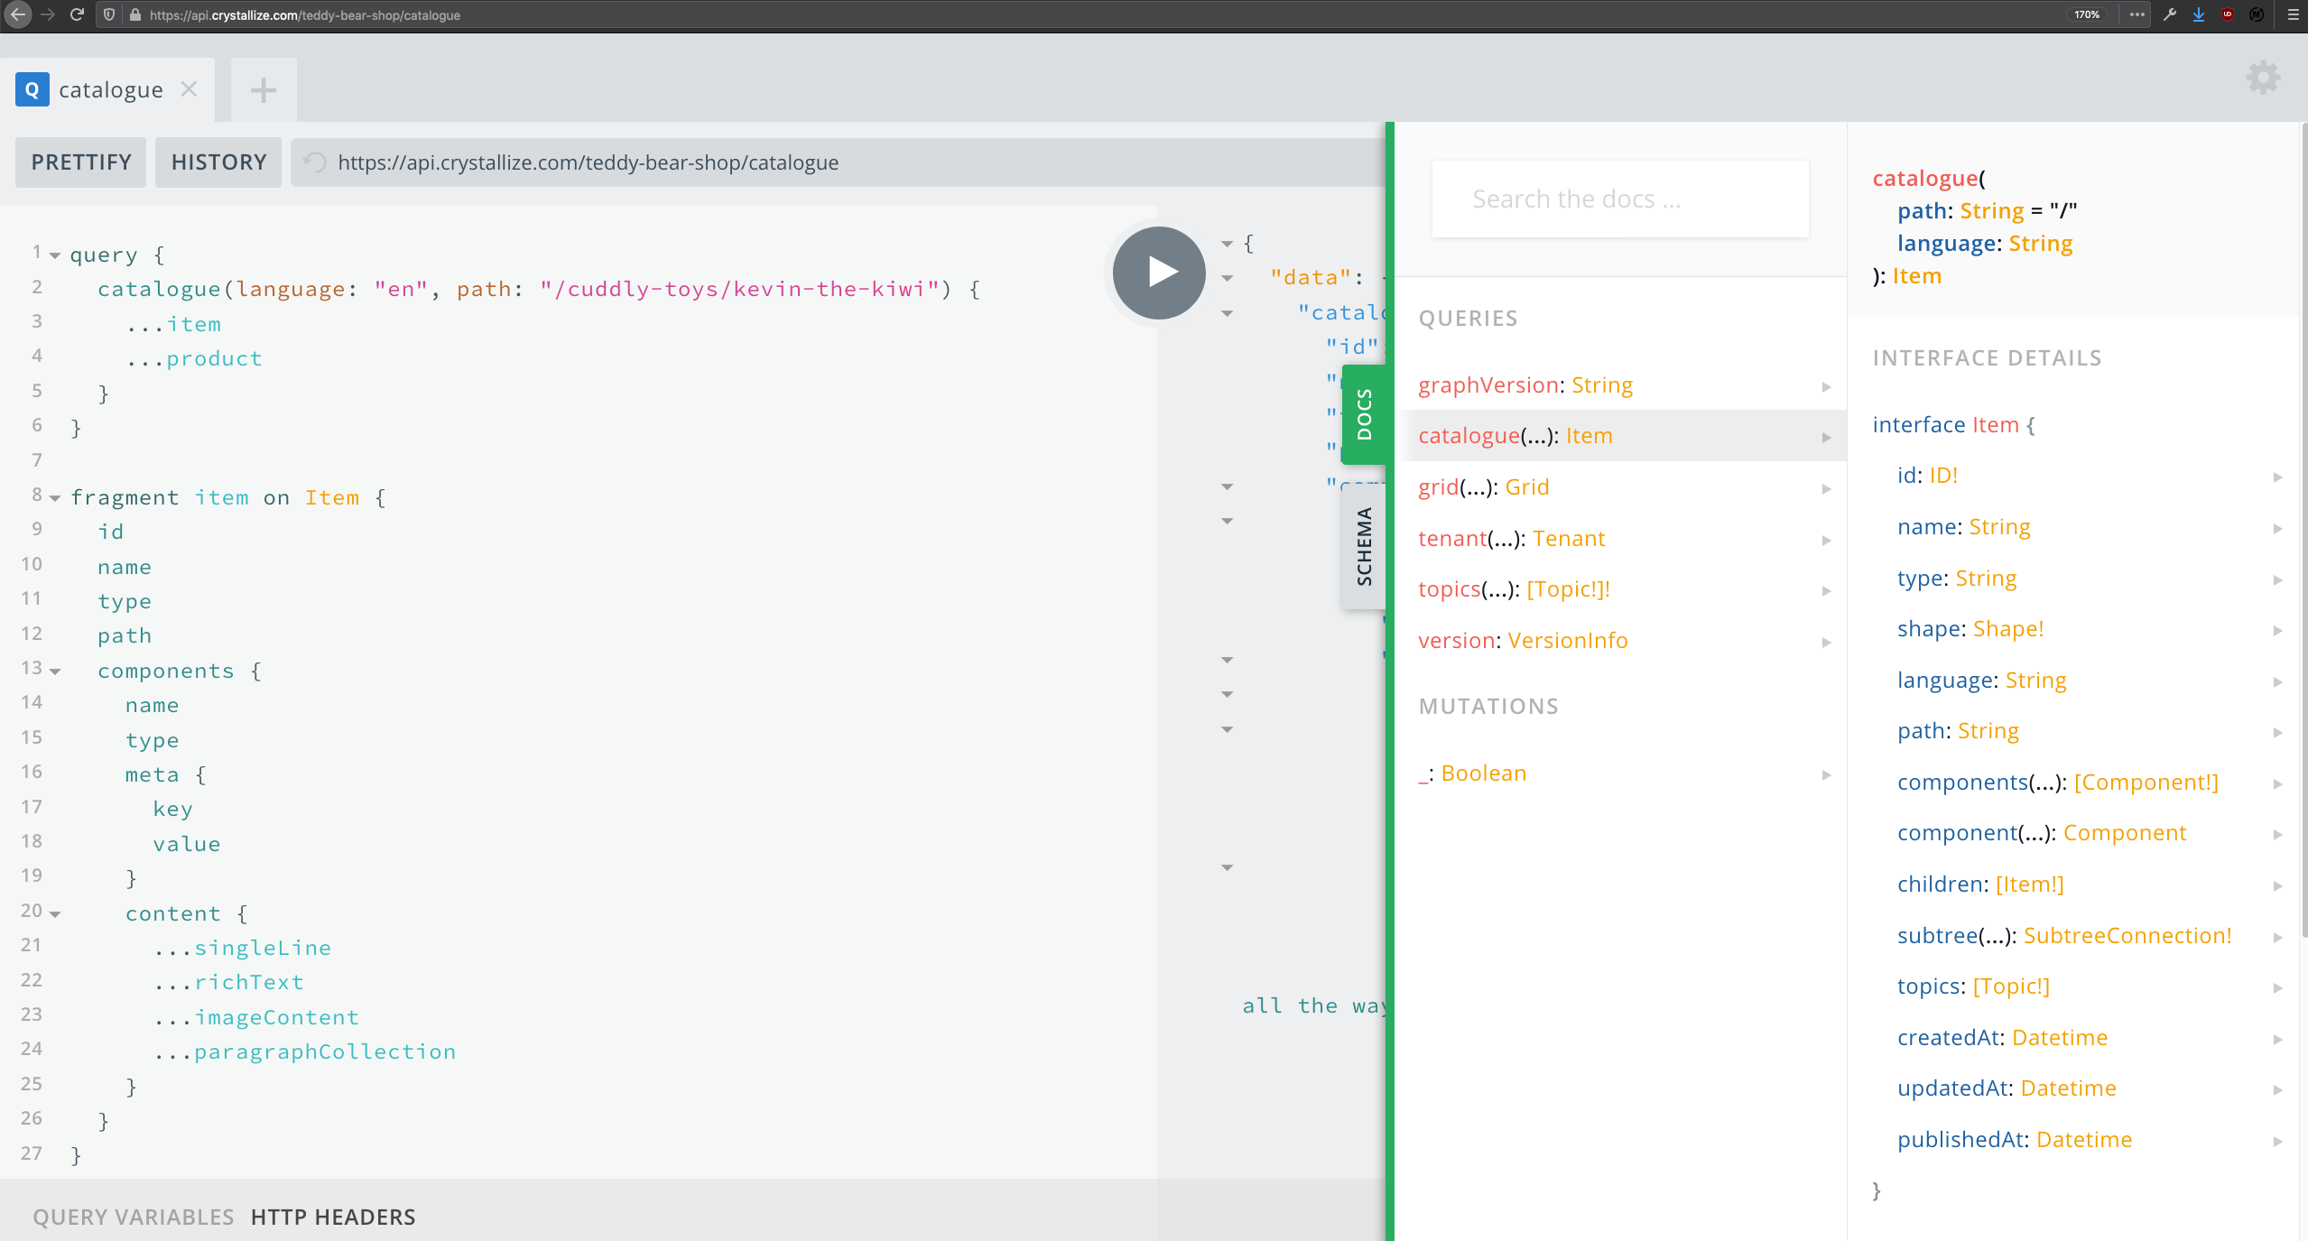Open query HISTORY
Screen dimensions: 2308x1241
pyautogui.click(x=218, y=162)
